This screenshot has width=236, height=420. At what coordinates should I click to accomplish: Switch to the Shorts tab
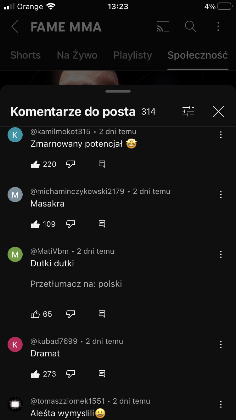[x=25, y=55]
